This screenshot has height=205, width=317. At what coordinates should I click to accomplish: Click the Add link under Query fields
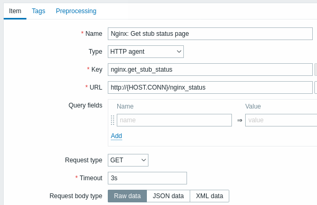[116, 136]
